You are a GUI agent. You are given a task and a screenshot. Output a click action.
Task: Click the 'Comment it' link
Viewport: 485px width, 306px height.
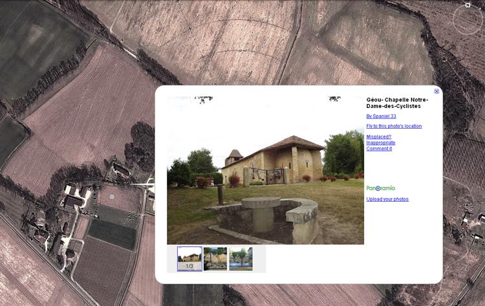379,149
